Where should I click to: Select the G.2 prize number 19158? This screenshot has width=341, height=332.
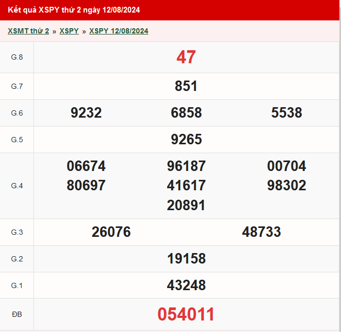186,259
